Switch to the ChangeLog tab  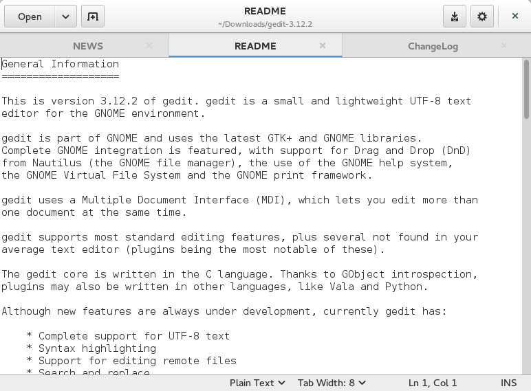click(x=433, y=46)
